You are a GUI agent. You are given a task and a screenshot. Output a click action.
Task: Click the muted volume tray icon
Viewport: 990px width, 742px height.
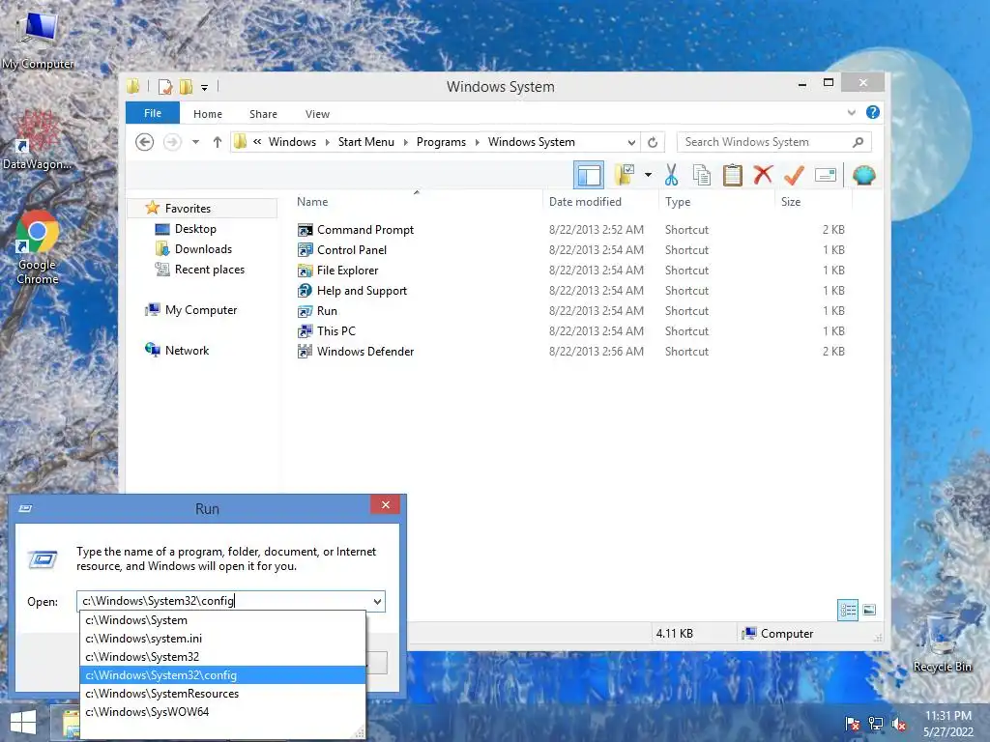click(898, 724)
